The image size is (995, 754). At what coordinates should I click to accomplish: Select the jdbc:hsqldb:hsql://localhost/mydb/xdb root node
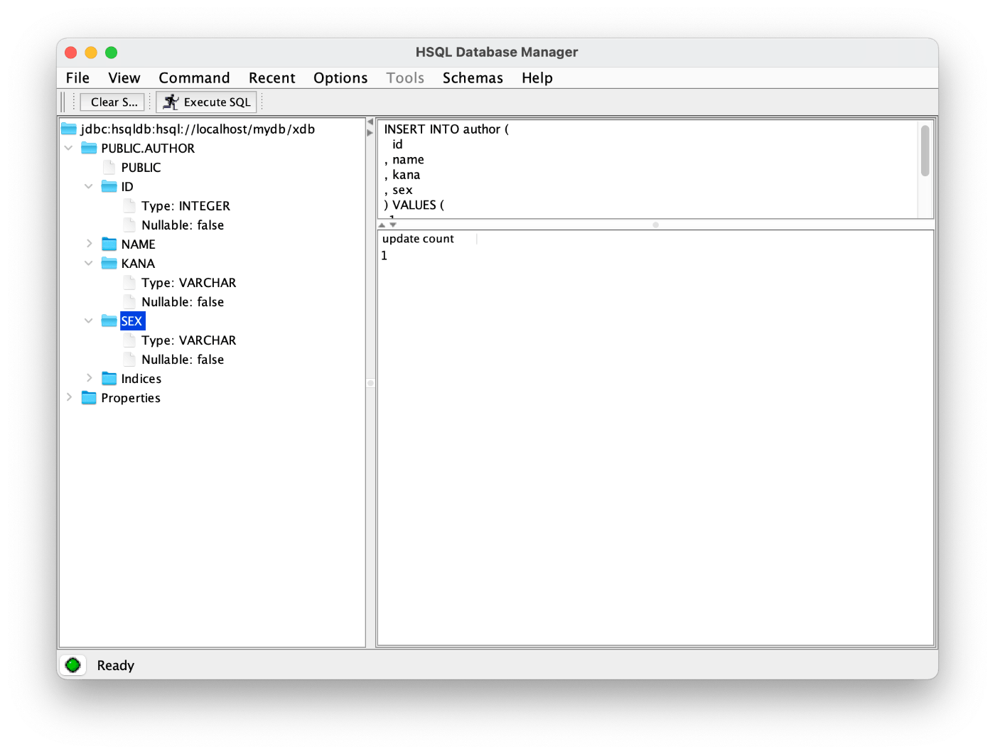coord(198,129)
